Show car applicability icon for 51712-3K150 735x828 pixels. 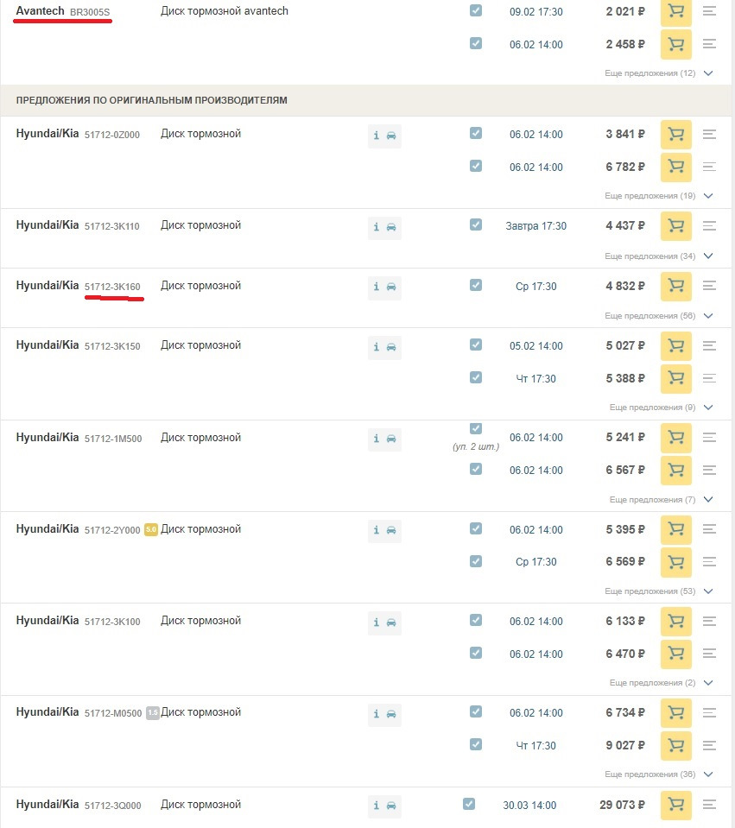[x=392, y=347]
